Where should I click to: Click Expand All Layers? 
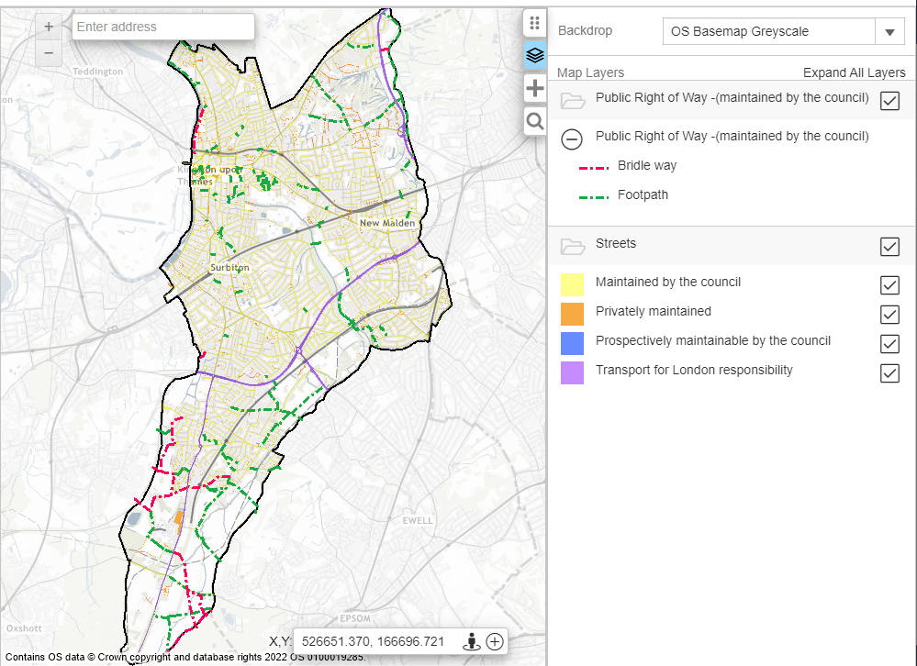[854, 72]
